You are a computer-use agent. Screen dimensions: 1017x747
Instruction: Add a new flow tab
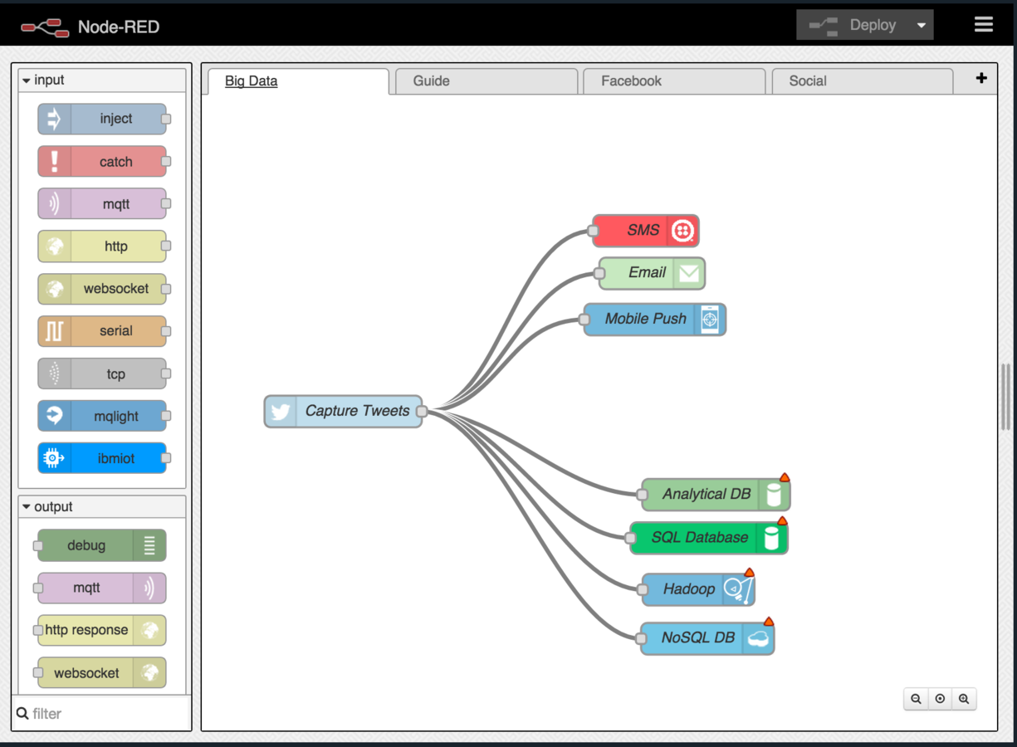click(981, 78)
